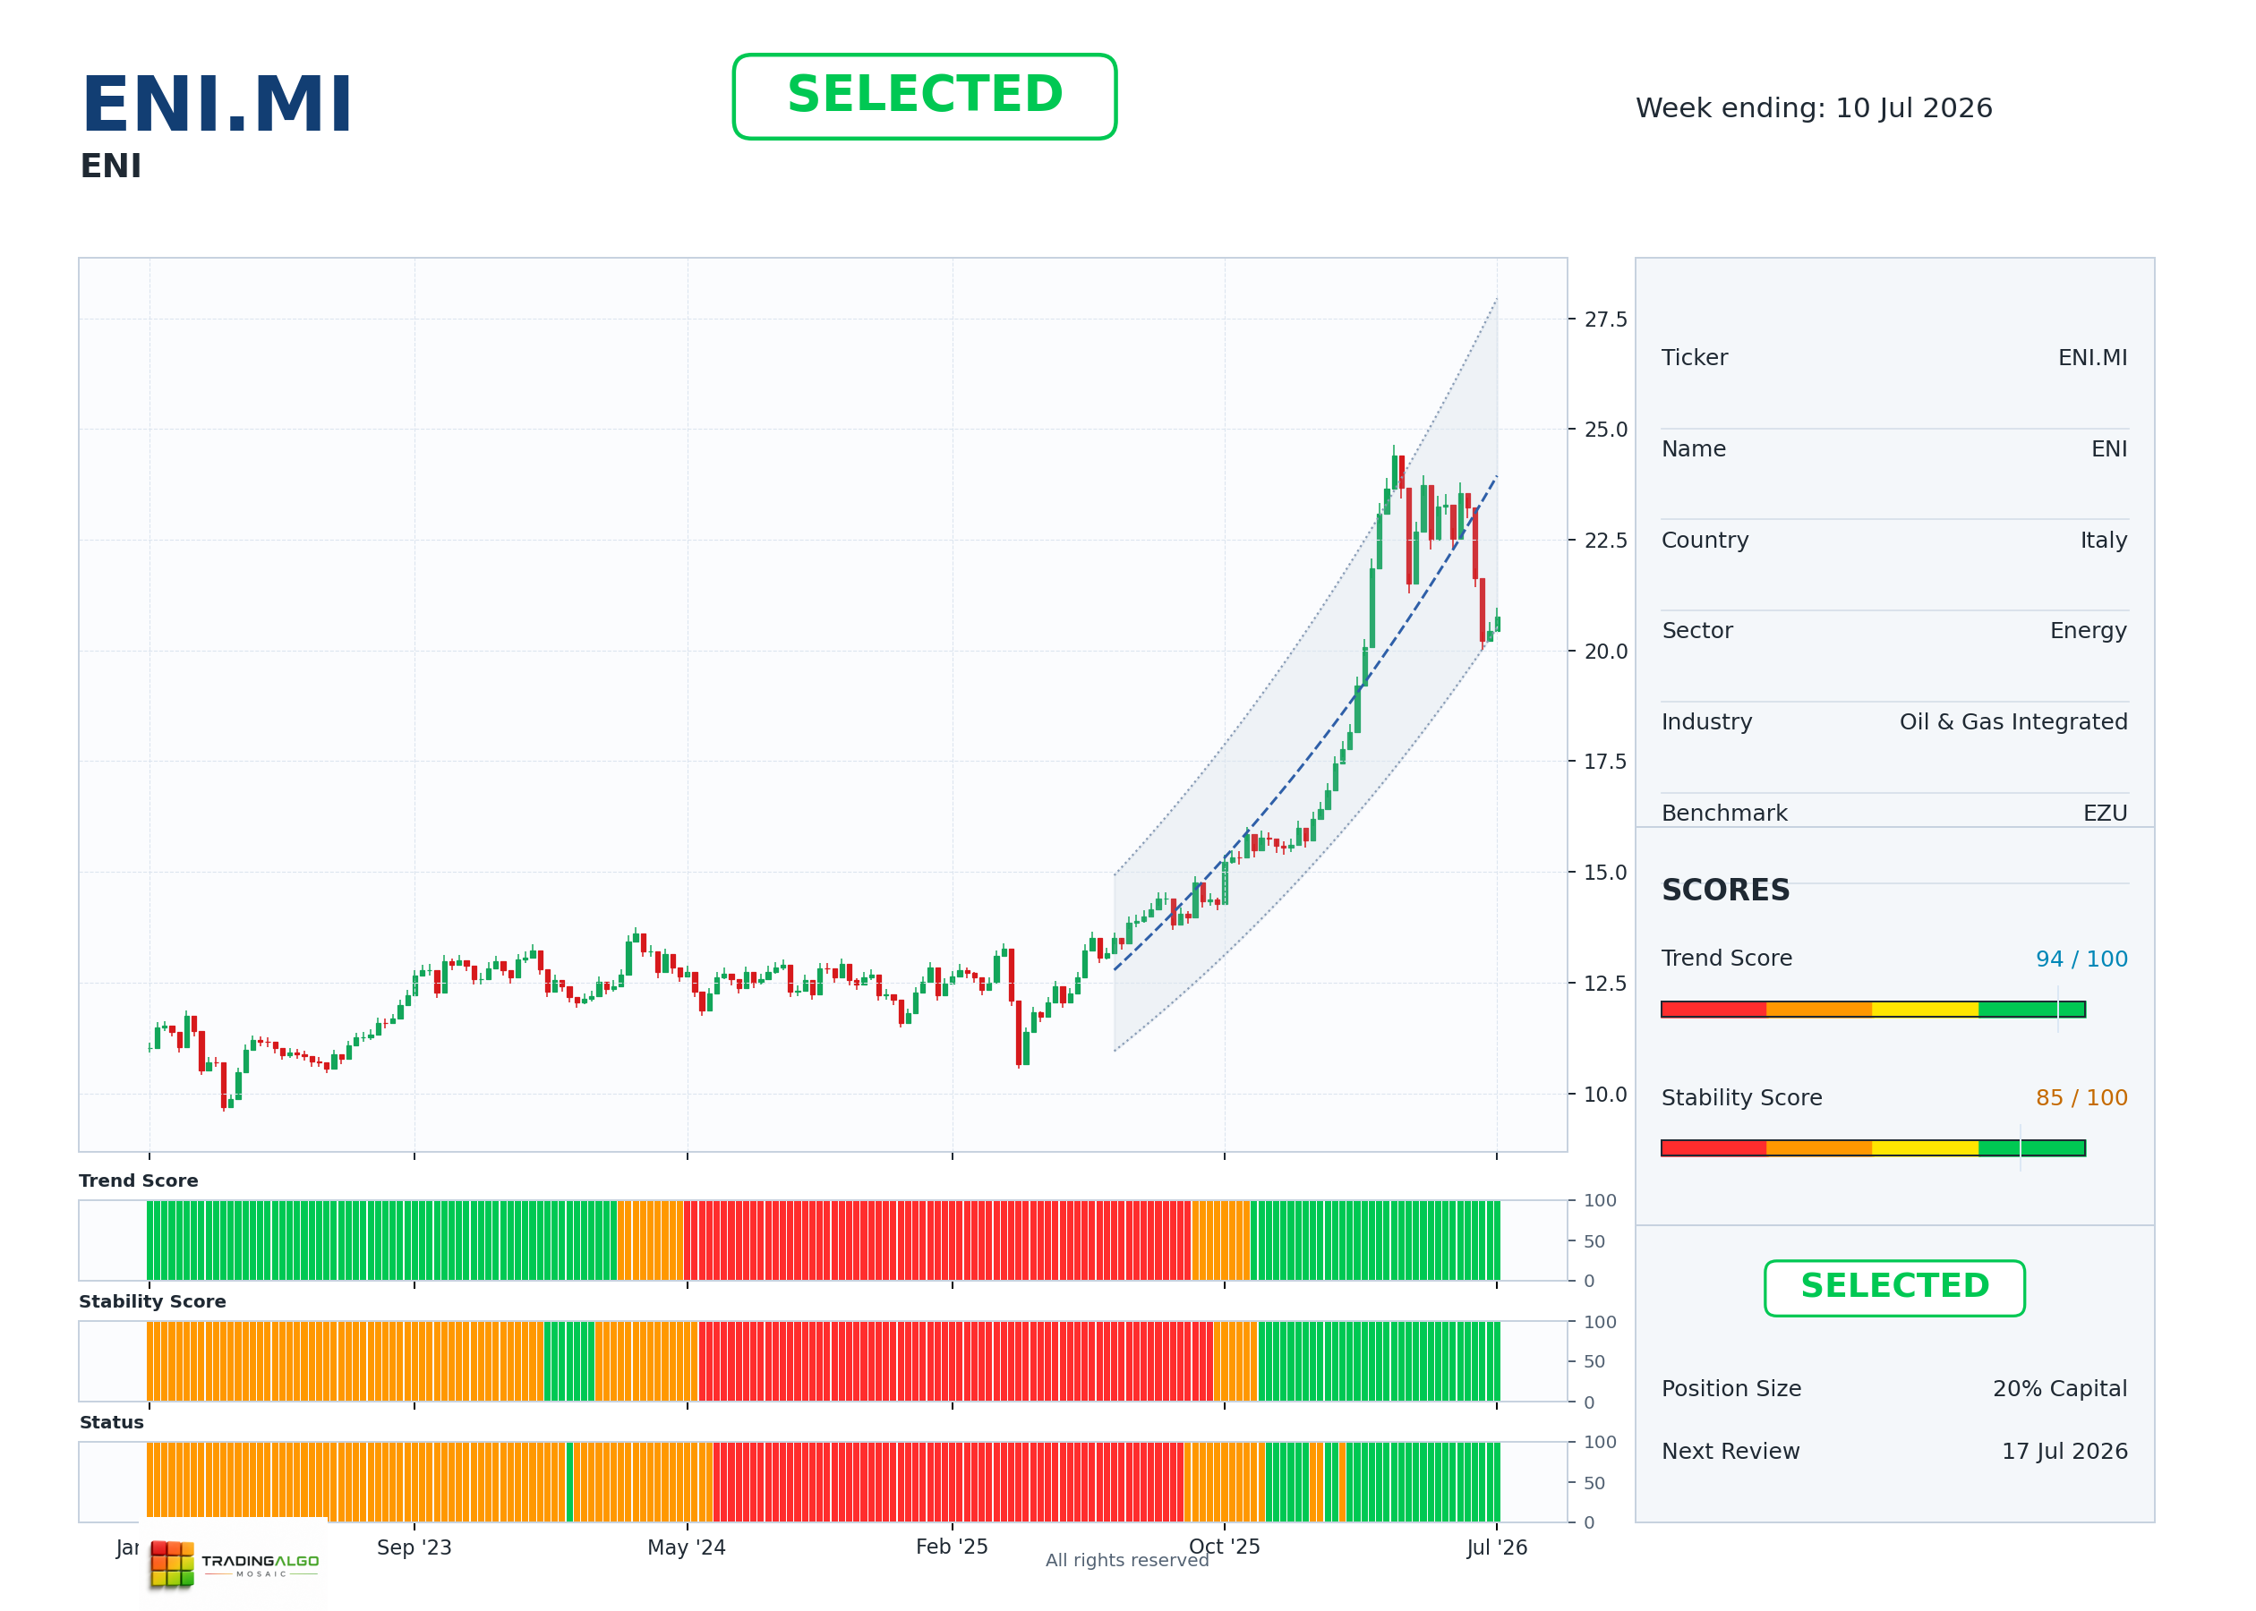Click the Country value Italy
The height and width of the screenshot is (1611, 2256).
(x=2103, y=541)
